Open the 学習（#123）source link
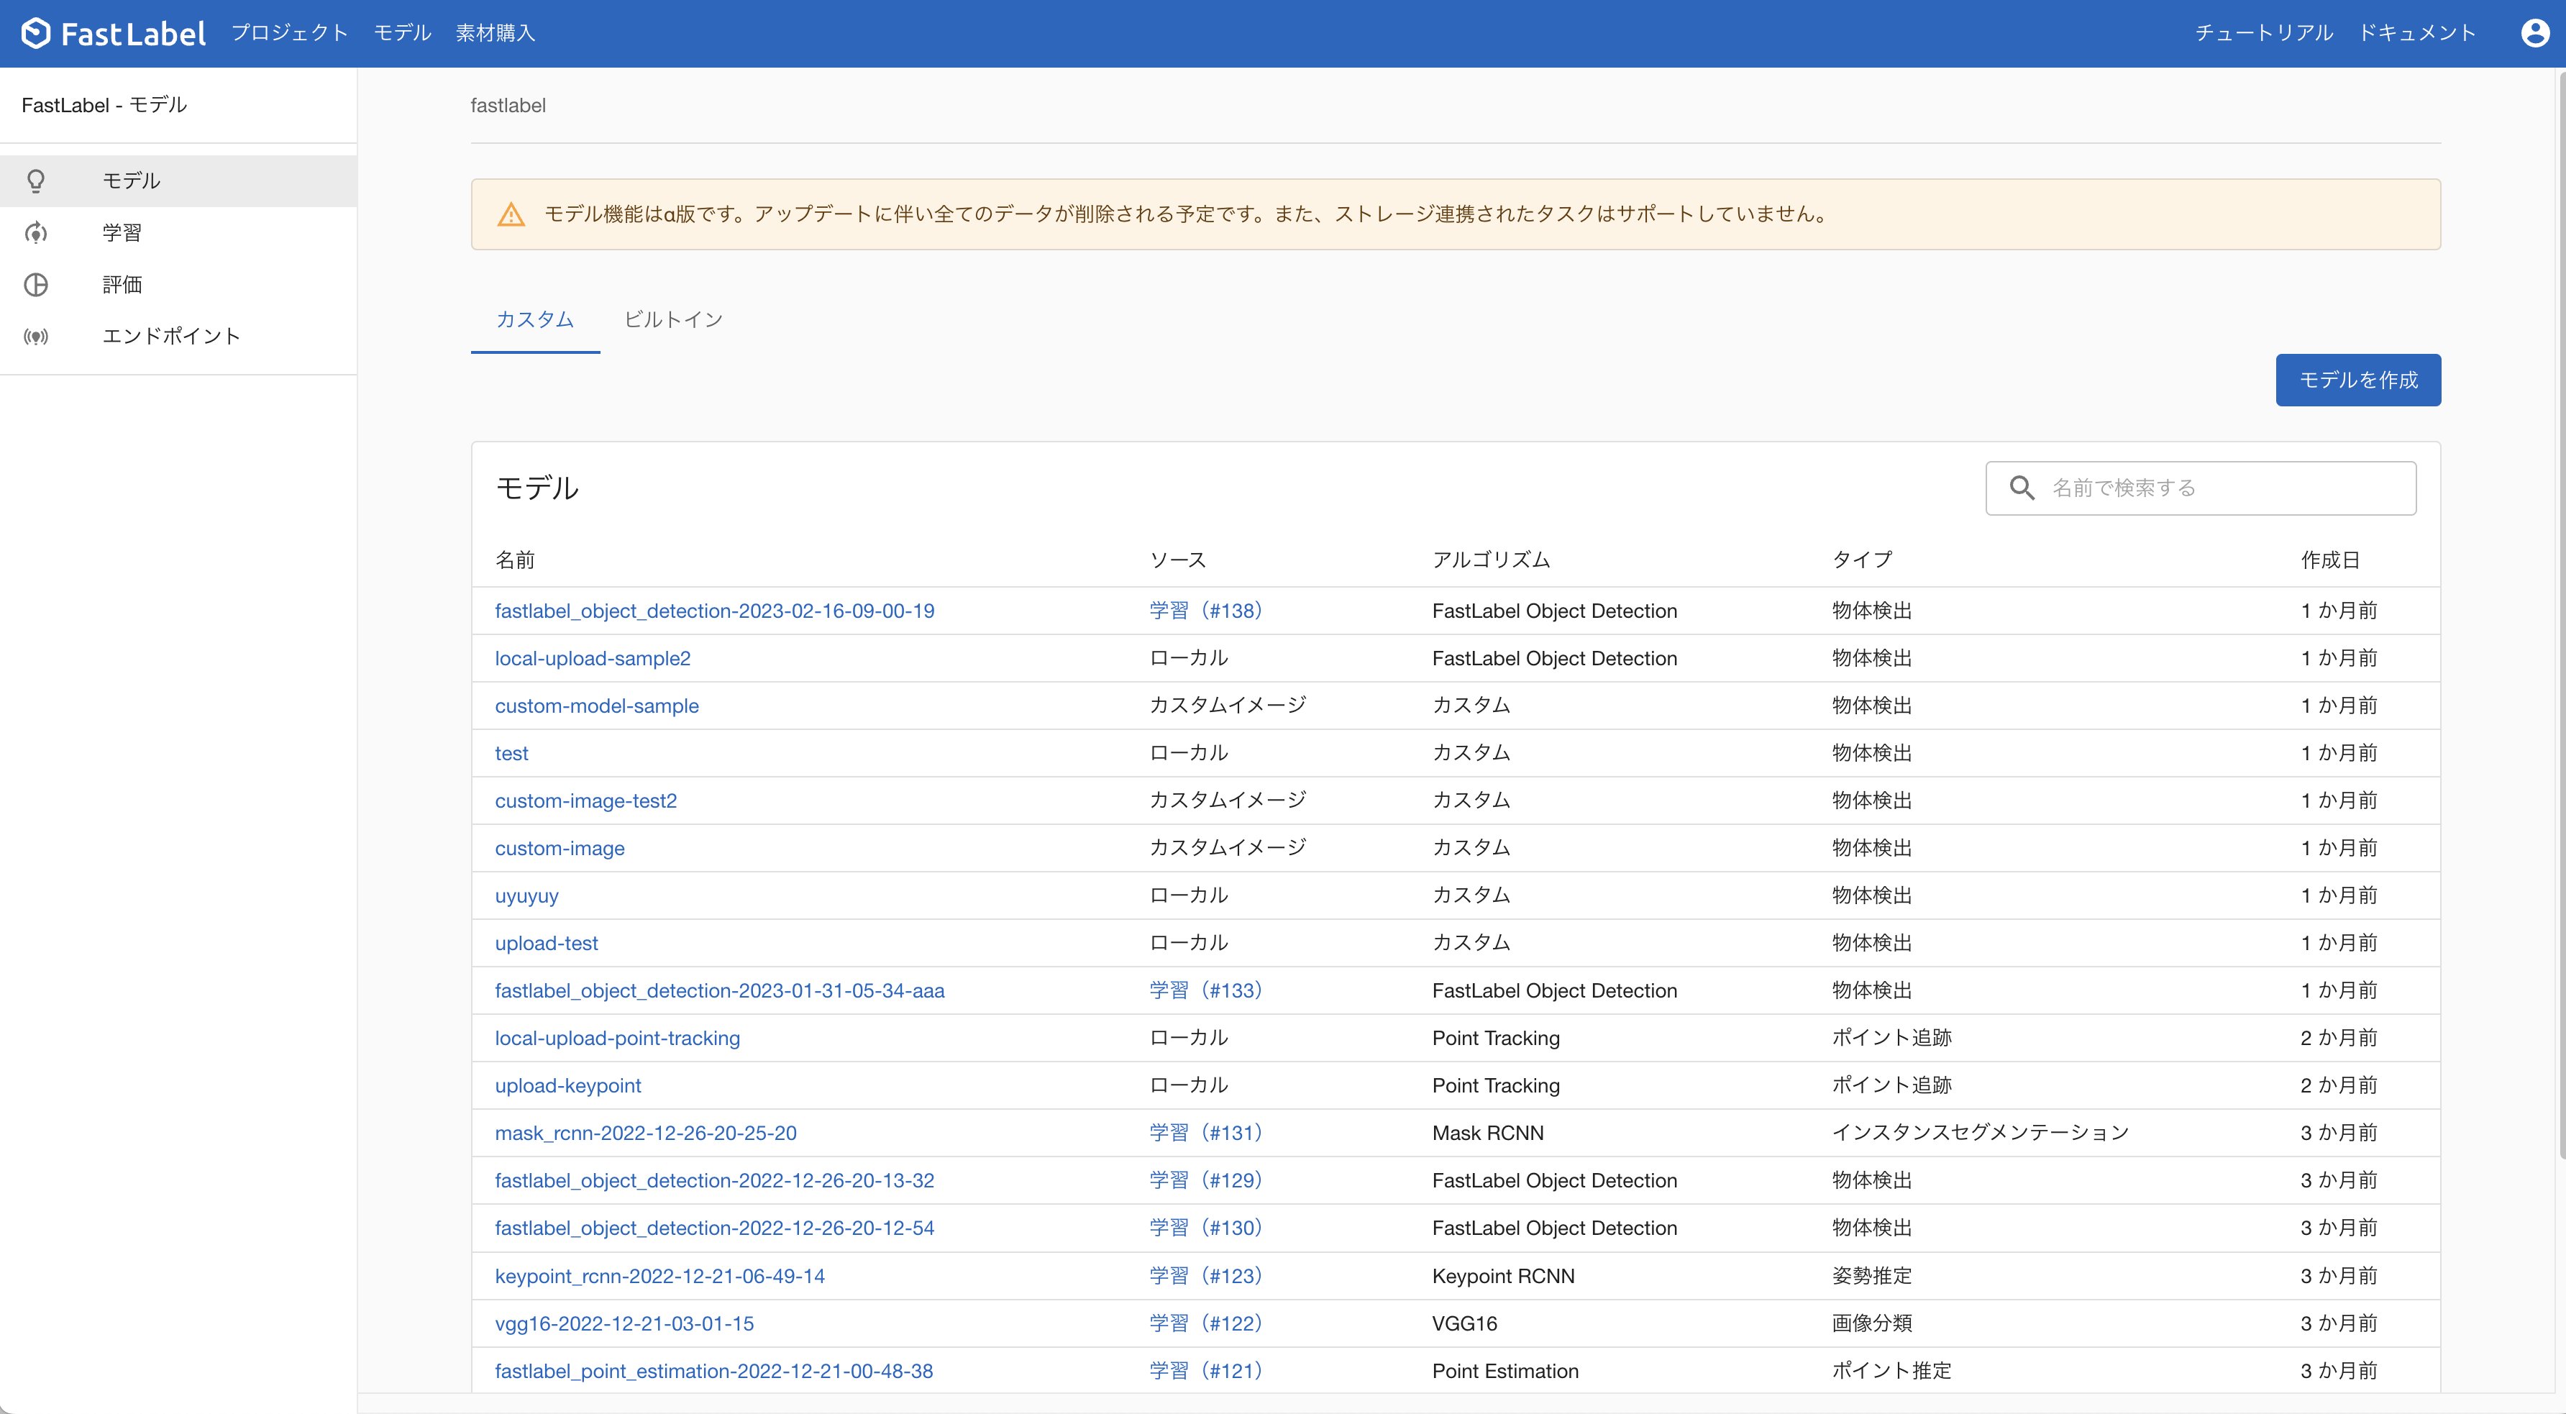This screenshot has width=2566, height=1414. pos(1205,1277)
